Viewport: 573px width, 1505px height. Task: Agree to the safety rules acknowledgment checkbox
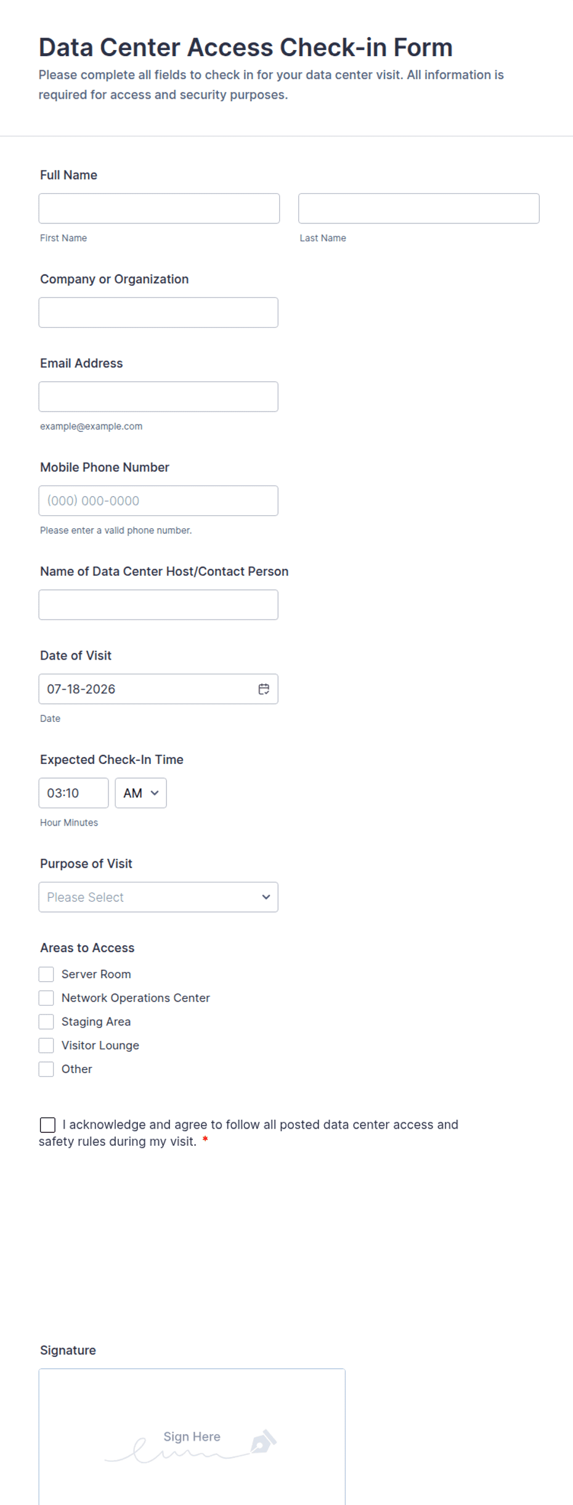pyautogui.click(x=47, y=1125)
